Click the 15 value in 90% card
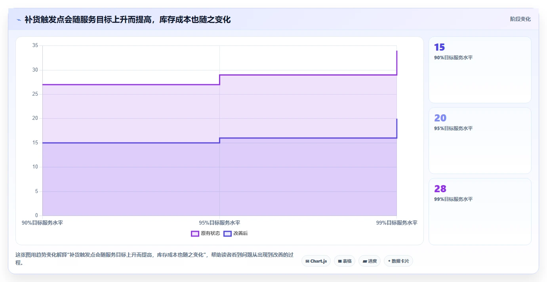 pyautogui.click(x=439, y=47)
